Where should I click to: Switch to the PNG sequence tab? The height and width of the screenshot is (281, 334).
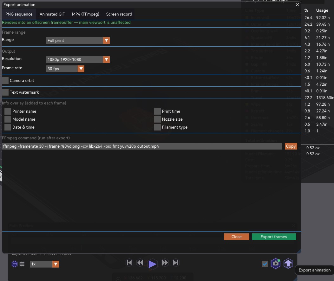pyautogui.click(x=19, y=14)
